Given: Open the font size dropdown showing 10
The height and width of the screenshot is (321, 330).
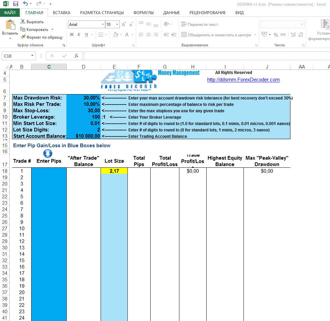Looking at the screenshot, I should pos(117,25).
